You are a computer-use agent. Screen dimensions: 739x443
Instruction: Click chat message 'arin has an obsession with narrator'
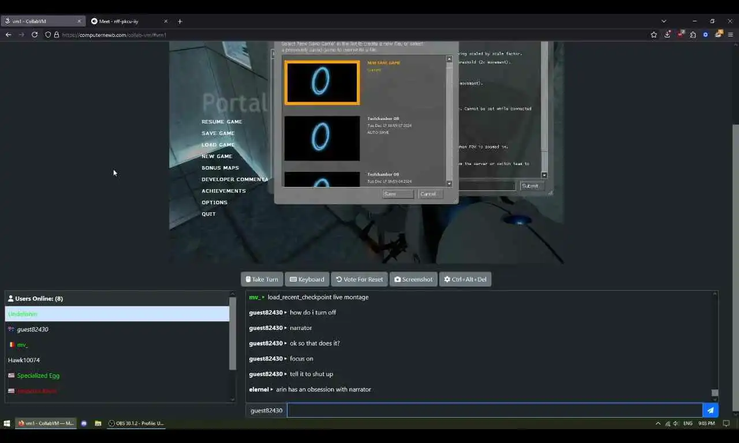pos(323,389)
